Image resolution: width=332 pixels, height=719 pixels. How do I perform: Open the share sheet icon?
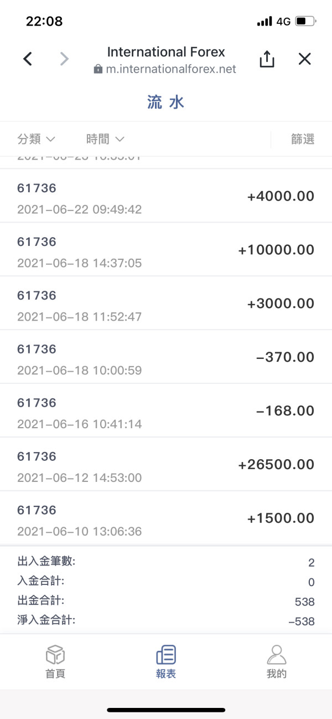point(267,59)
